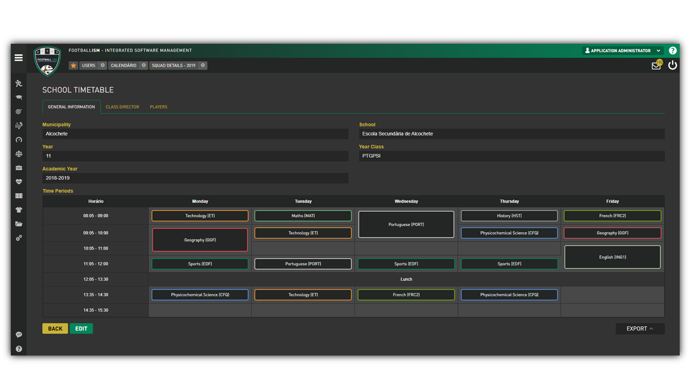Close the Calendário tab
The width and height of the screenshot is (691, 389).
[x=144, y=65]
